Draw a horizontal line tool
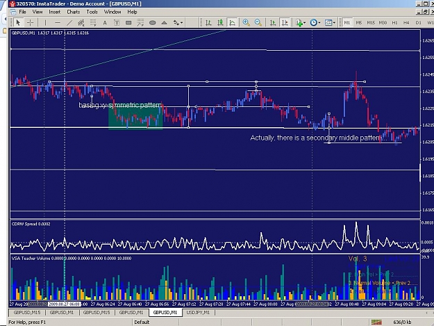The height and width of the screenshot is (326, 434). click(58, 23)
